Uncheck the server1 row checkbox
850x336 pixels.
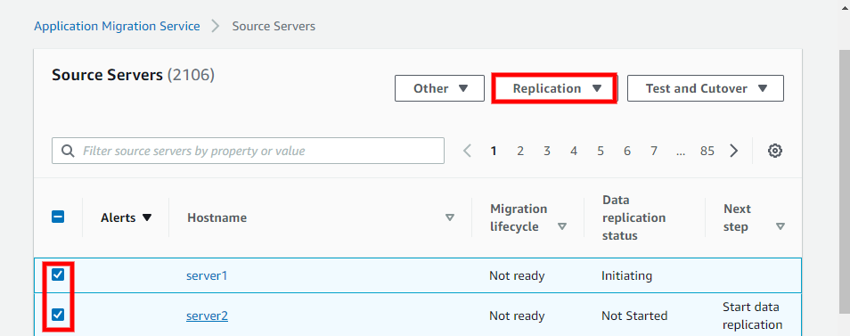coord(58,275)
